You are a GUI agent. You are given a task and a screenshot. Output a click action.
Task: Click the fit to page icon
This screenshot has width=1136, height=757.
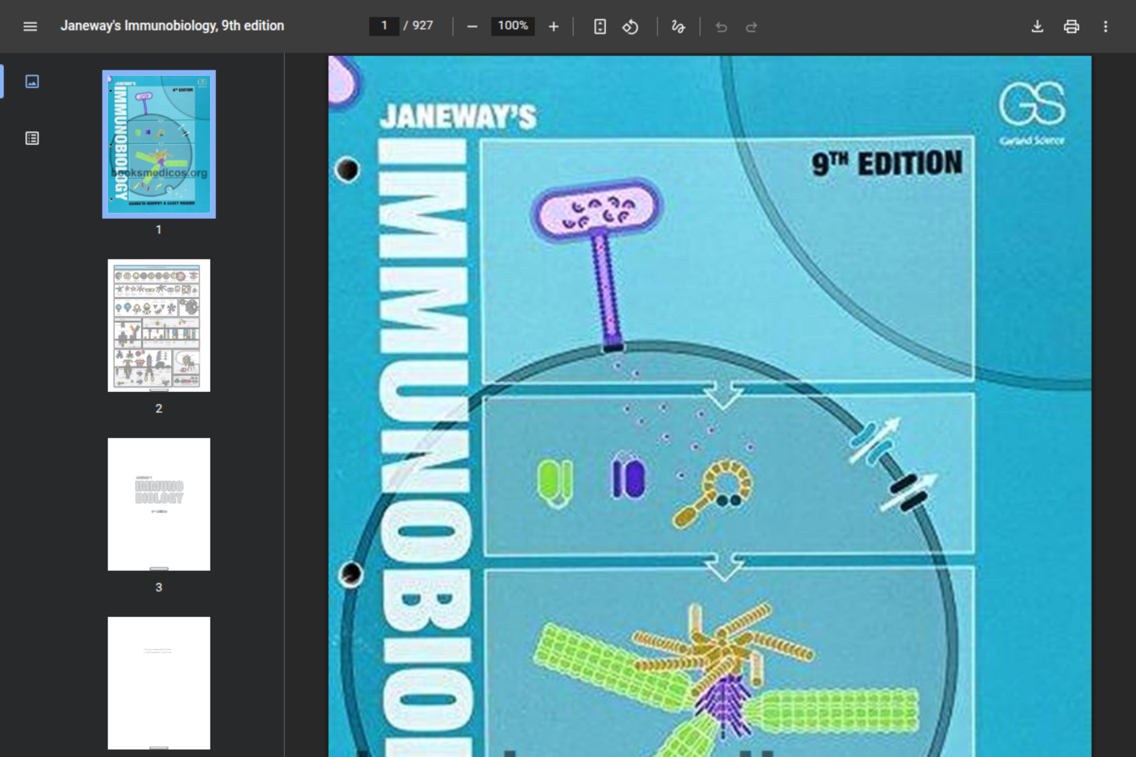click(x=600, y=26)
